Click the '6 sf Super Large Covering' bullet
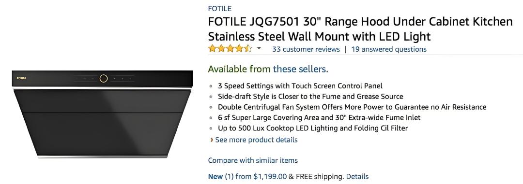Image resolution: width=523 pixels, height=184 pixels. [x=319, y=117]
